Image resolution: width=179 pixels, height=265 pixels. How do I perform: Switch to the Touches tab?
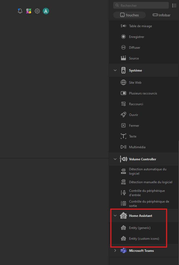[x=129, y=15]
